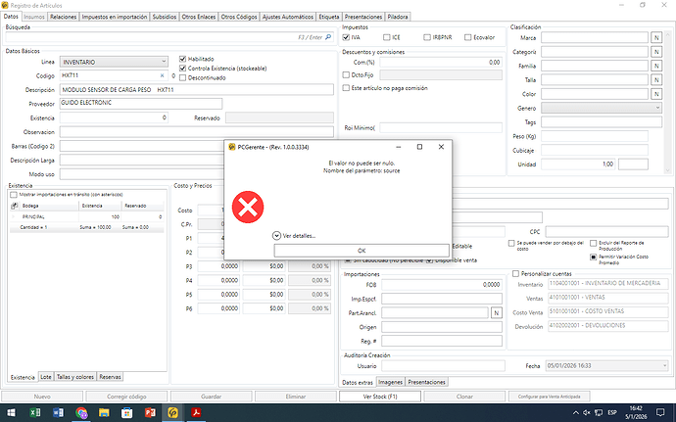The image size is (676, 422).
Task: Click the N button next to Marca
Action: (x=656, y=36)
